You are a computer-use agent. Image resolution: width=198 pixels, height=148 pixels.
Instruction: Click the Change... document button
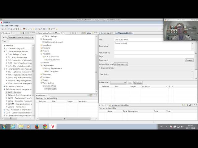pyautogui.click(x=189, y=60)
